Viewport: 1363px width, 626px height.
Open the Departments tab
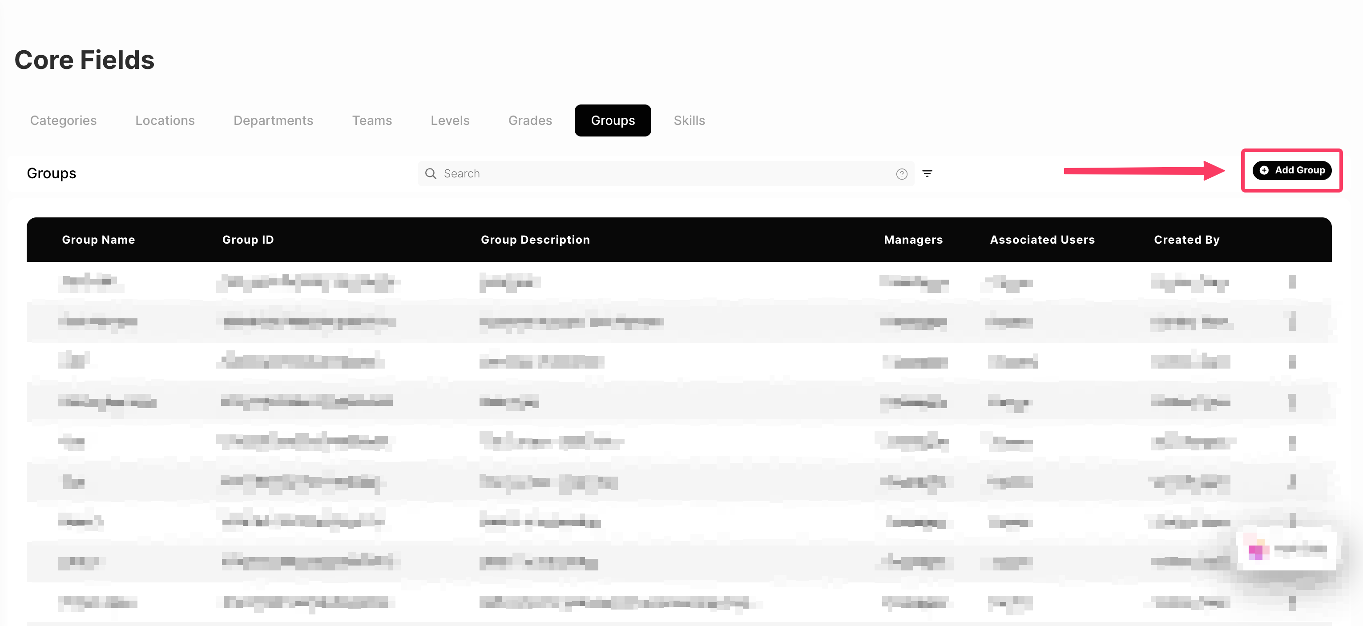point(273,120)
